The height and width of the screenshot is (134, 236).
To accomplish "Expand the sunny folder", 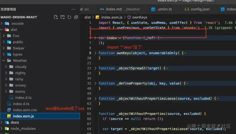I will 6,91.
